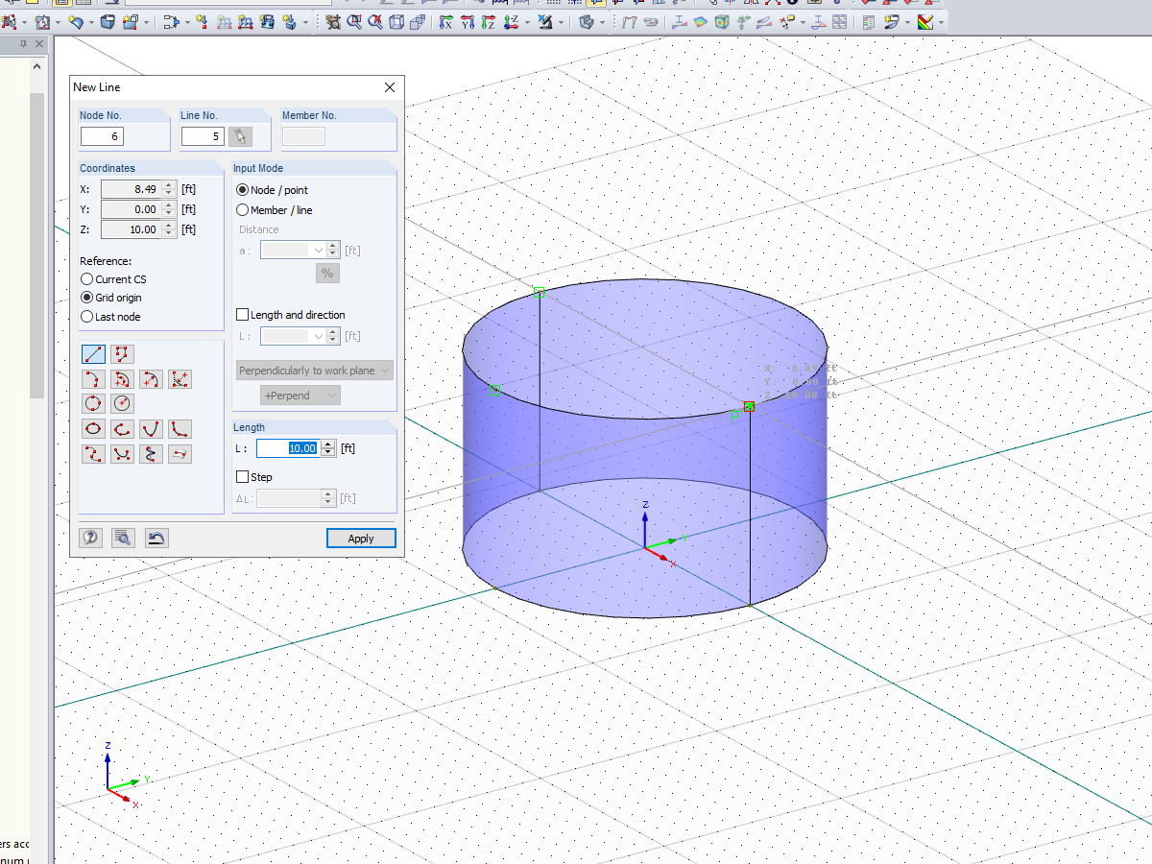The width and height of the screenshot is (1152, 864).
Task: Click the undo arrow icon in dialog
Action: pos(156,538)
